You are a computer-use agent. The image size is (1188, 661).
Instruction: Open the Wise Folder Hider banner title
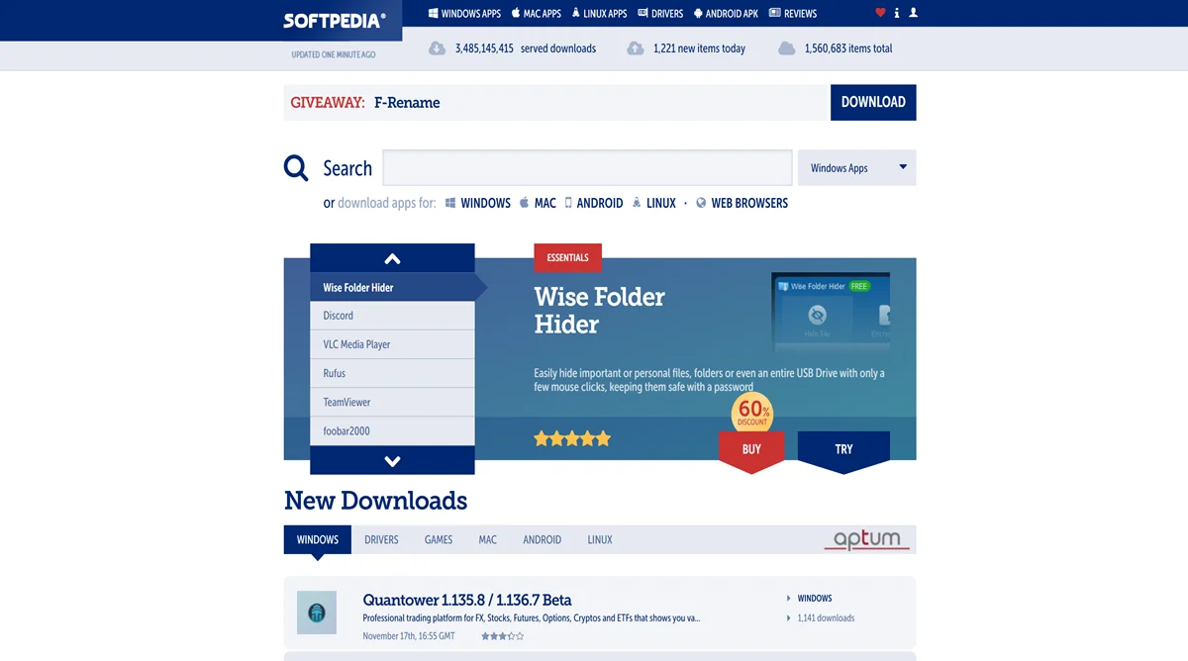600,310
